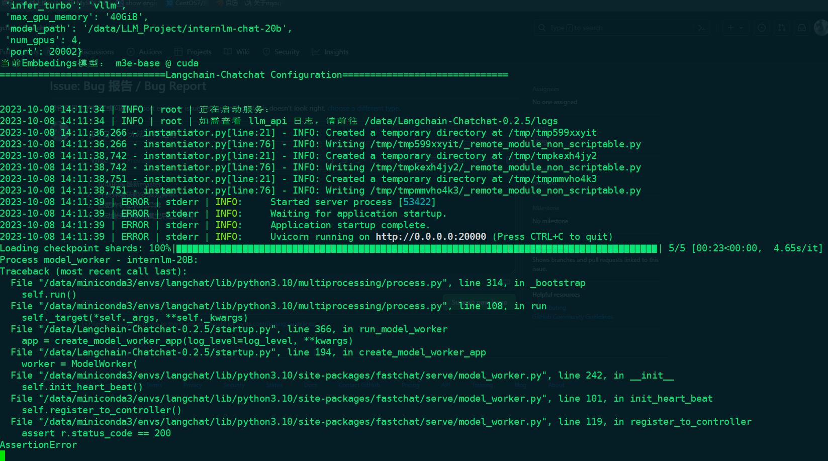
Task: Open the GitHub Community Guidelines link
Action: (x=572, y=317)
